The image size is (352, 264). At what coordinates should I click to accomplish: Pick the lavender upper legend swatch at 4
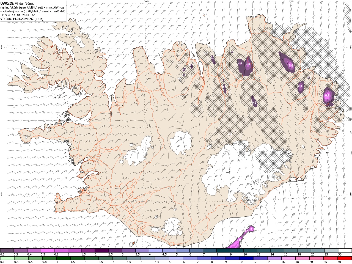(x=156, y=251)
